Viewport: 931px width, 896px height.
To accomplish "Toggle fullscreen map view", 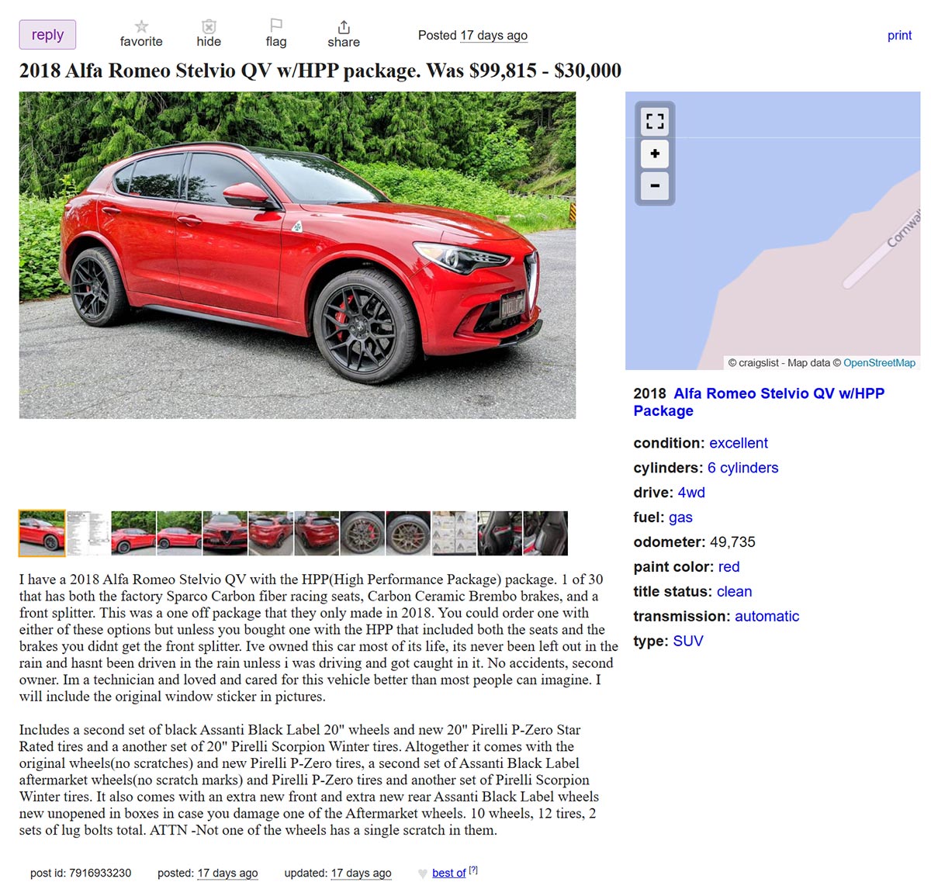I will click(655, 121).
